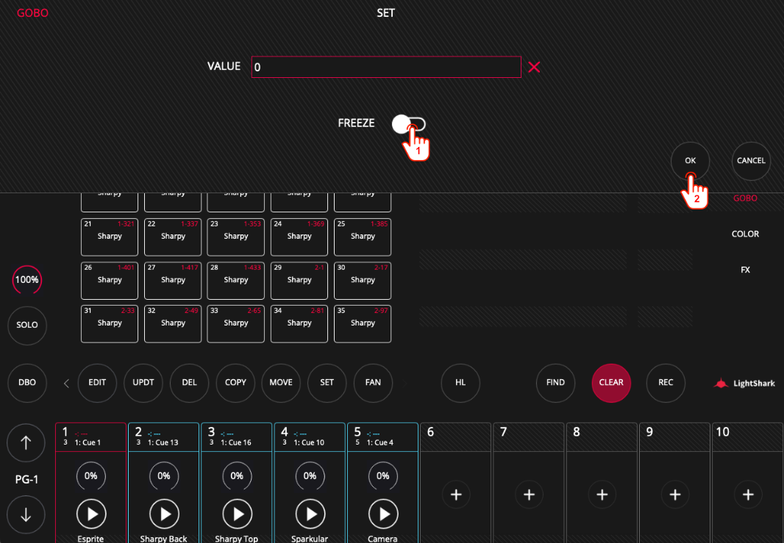Viewport: 784px width, 543px height.
Task: Click the MOVE command button
Action: 281,383
